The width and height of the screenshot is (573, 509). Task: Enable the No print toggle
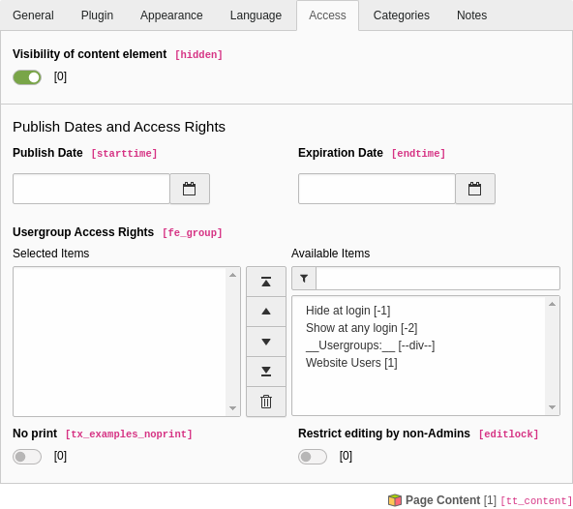[x=27, y=457]
